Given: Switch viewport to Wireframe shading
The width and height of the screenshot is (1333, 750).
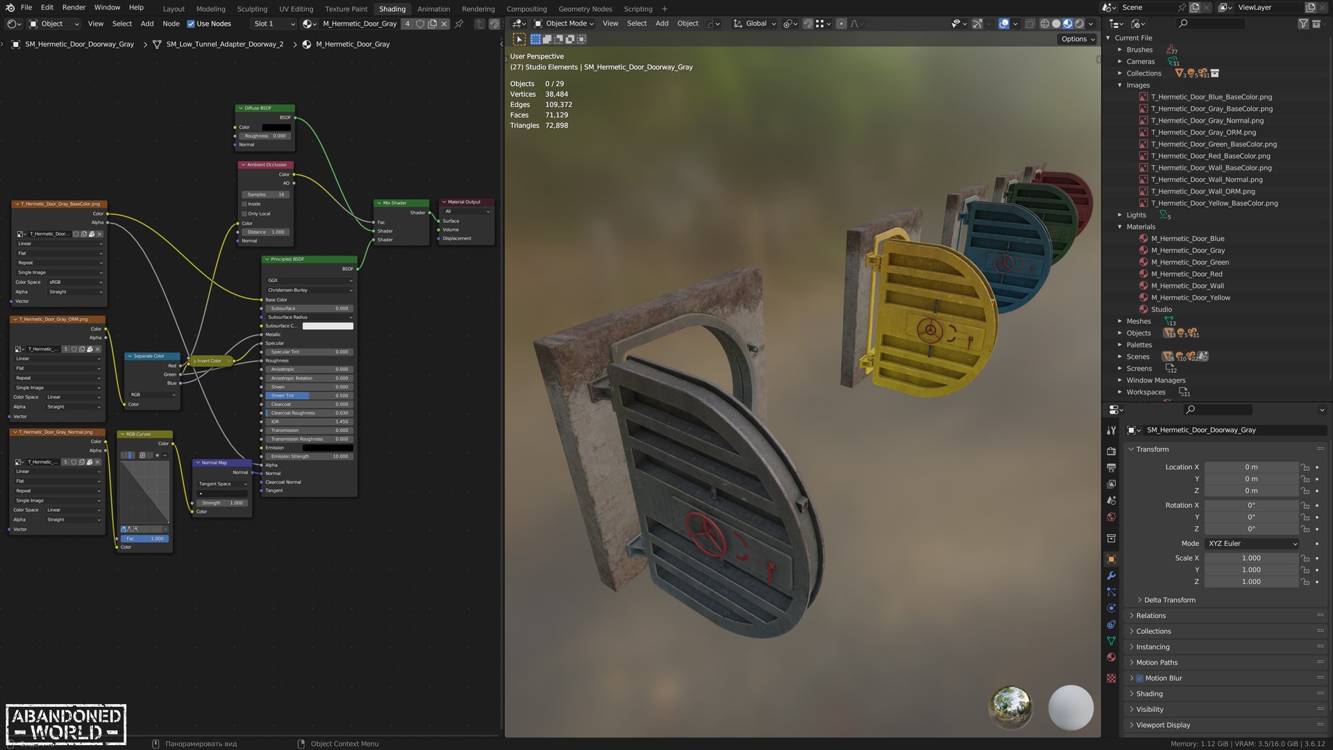Looking at the screenshot, I should (x=1044, y=24).
